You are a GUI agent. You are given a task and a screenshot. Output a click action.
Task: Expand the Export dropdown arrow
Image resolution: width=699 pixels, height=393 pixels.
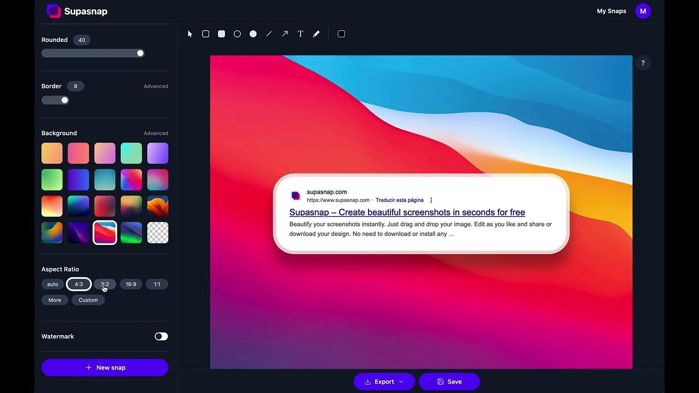pyautogui.click(x=401, y=382)
